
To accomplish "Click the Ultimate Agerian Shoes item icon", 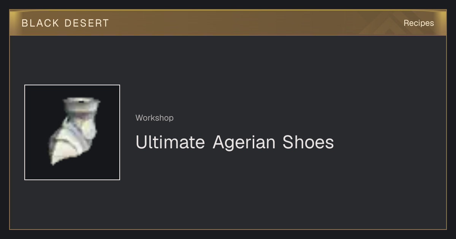I will point(72,132).
